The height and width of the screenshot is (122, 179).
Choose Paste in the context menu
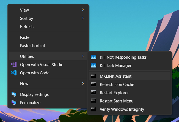coord(25,37)
